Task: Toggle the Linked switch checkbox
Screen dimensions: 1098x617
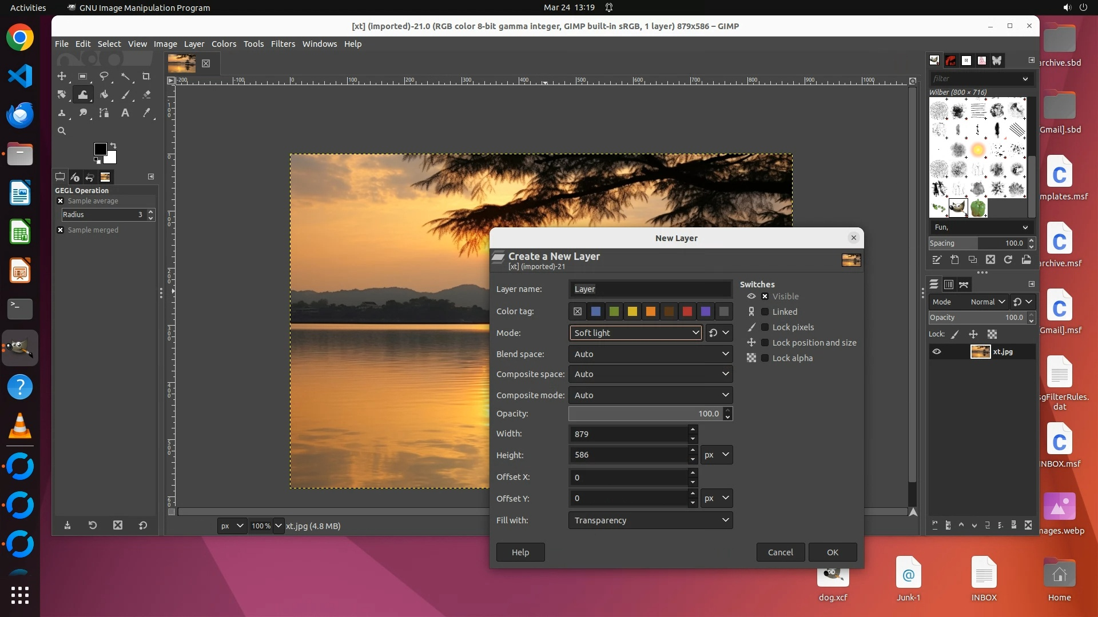Action: pyautogui.click(x=765, y=312)
